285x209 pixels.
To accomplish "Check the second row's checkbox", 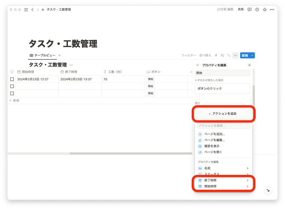I will click(12, 86).
